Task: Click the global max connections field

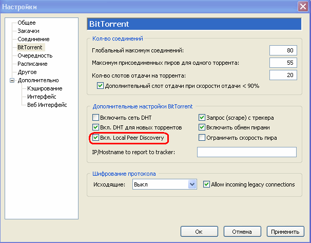Action: click(x=283, y=50)
